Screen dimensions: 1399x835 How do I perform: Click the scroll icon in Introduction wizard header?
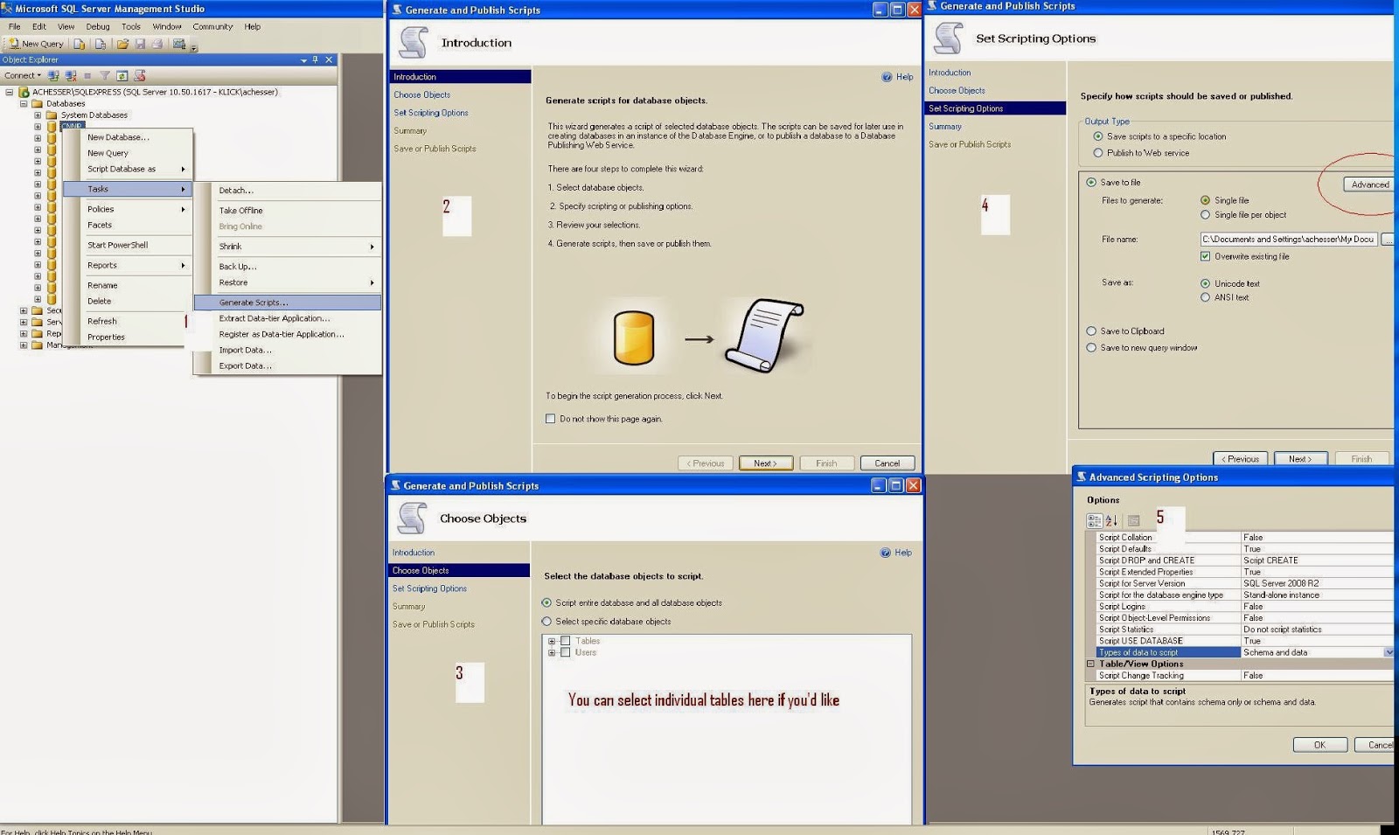pos(414,42)
